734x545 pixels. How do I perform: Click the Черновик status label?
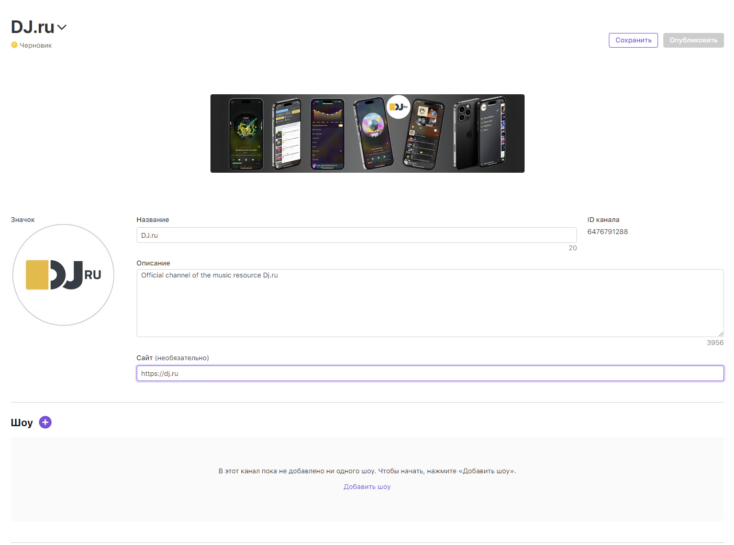[36, 46]
